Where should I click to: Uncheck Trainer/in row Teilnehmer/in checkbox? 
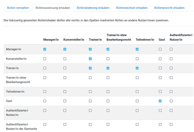(137, 68)
